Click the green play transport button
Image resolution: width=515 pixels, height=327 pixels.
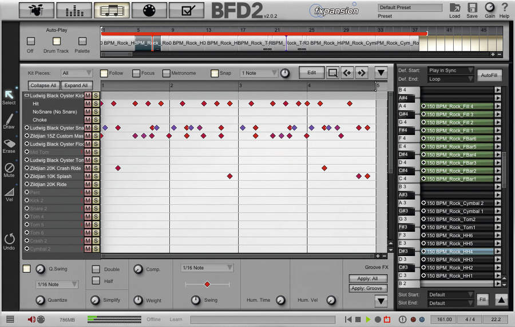tap(368, 320)
